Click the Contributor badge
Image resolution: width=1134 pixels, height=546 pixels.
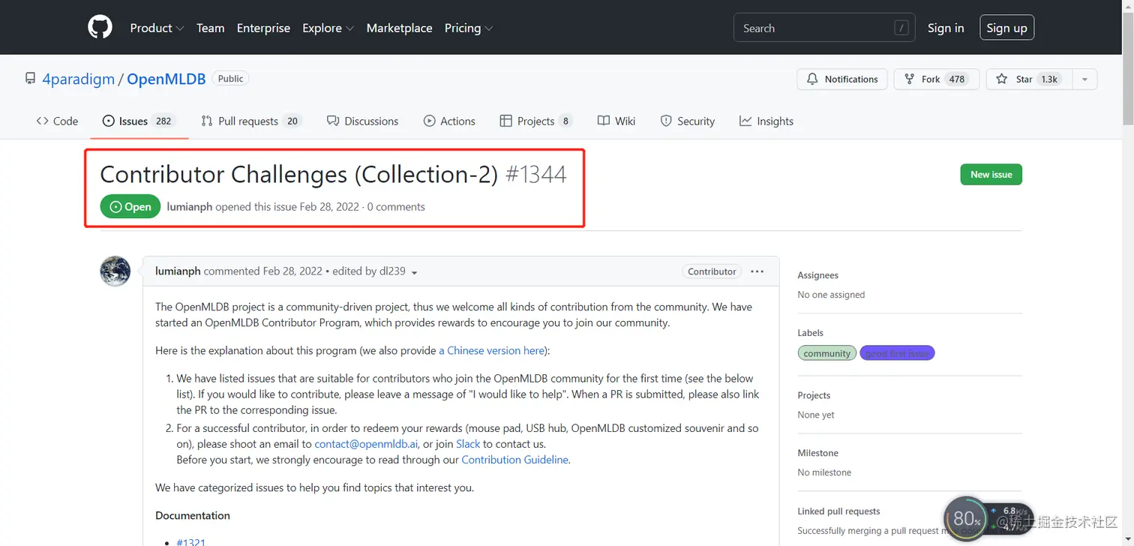click(712, 271)
